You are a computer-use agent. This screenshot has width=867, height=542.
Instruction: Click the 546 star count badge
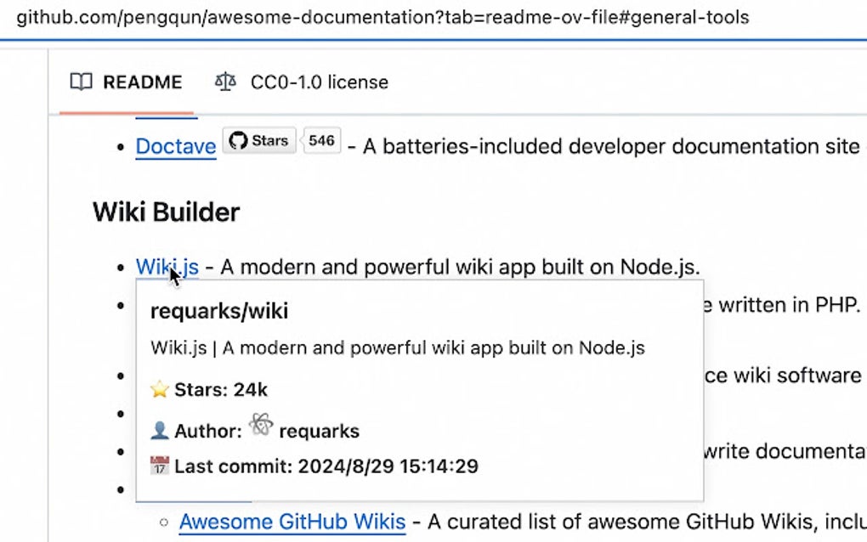[321, 140]
